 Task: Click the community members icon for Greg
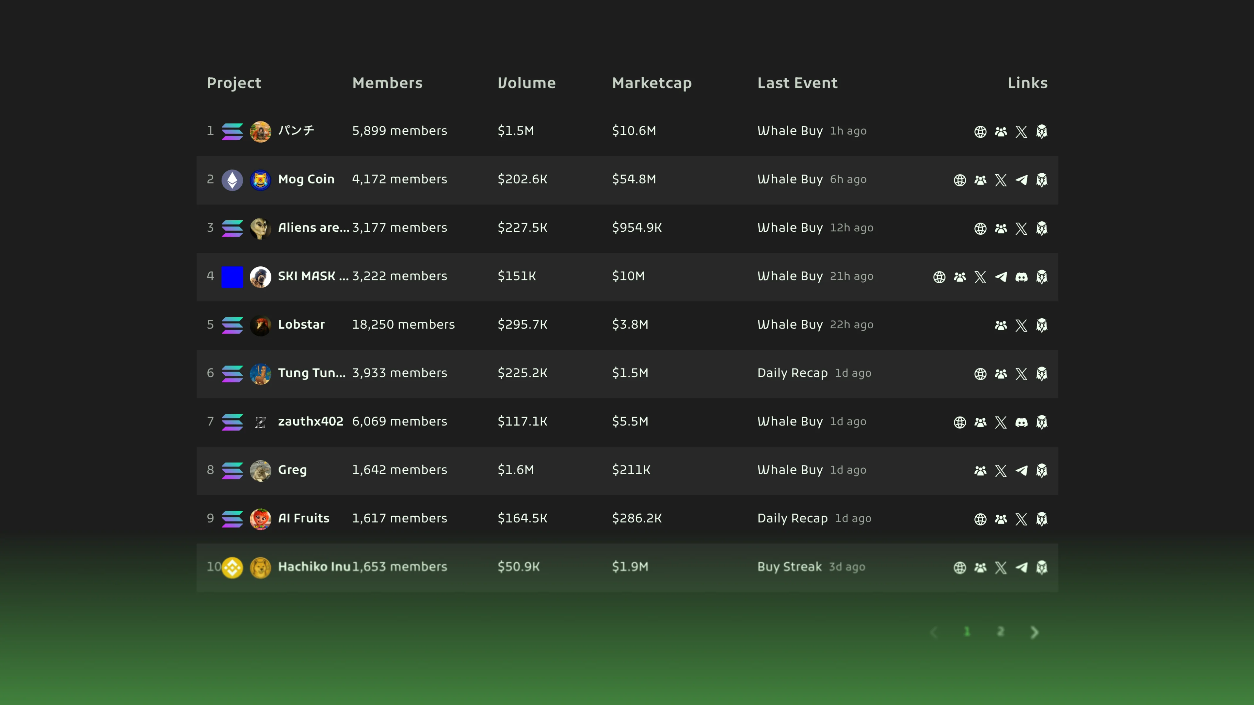tap(980, 471)
